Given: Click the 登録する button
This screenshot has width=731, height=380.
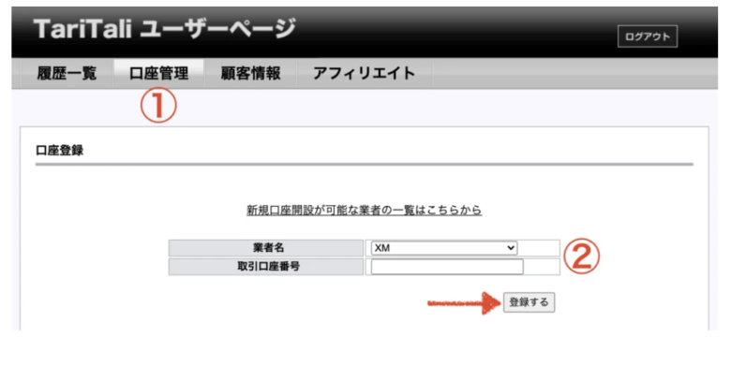Looking at the screenshot, I should coord(529,302).
